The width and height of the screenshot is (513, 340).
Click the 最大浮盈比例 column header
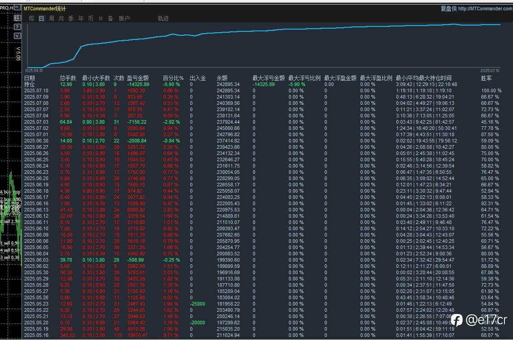click(x=376, y=78)
